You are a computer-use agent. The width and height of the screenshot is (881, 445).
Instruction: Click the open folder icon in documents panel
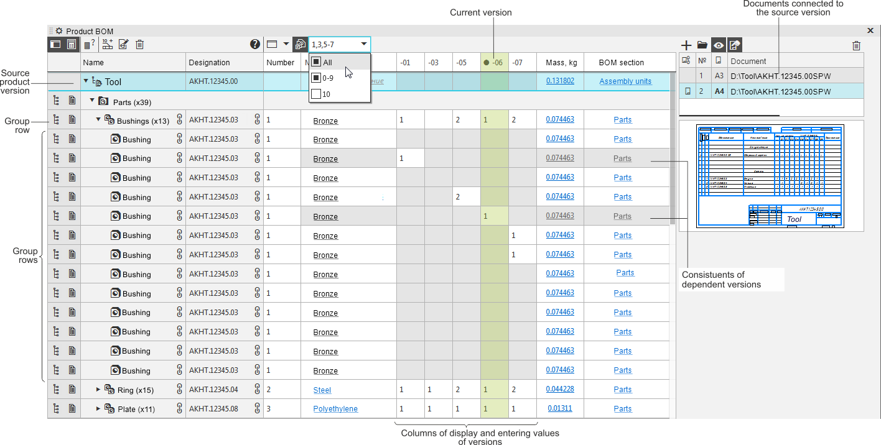(x=702, y=45)
